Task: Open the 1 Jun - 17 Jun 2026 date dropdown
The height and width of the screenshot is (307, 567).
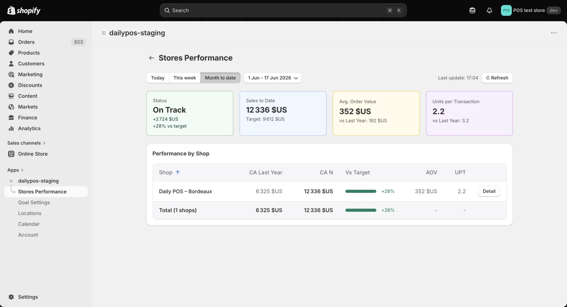Action: point(273,78)
